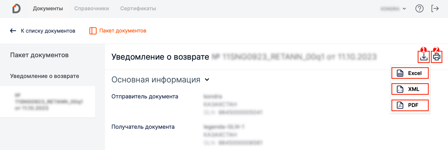Click the XML file icon
This screenshot has height=150, width=448.
pyautogui.click(x=400, y=89)
